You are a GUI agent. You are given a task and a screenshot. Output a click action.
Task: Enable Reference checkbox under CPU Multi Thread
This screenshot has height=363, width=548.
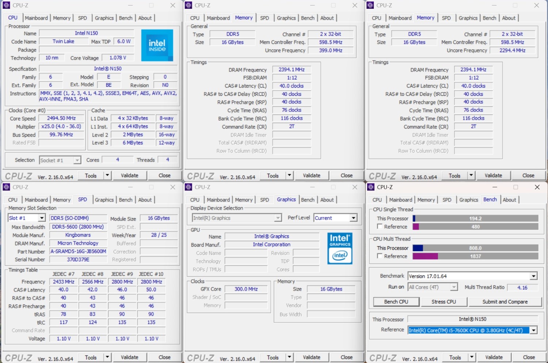[x=380, y=256]
